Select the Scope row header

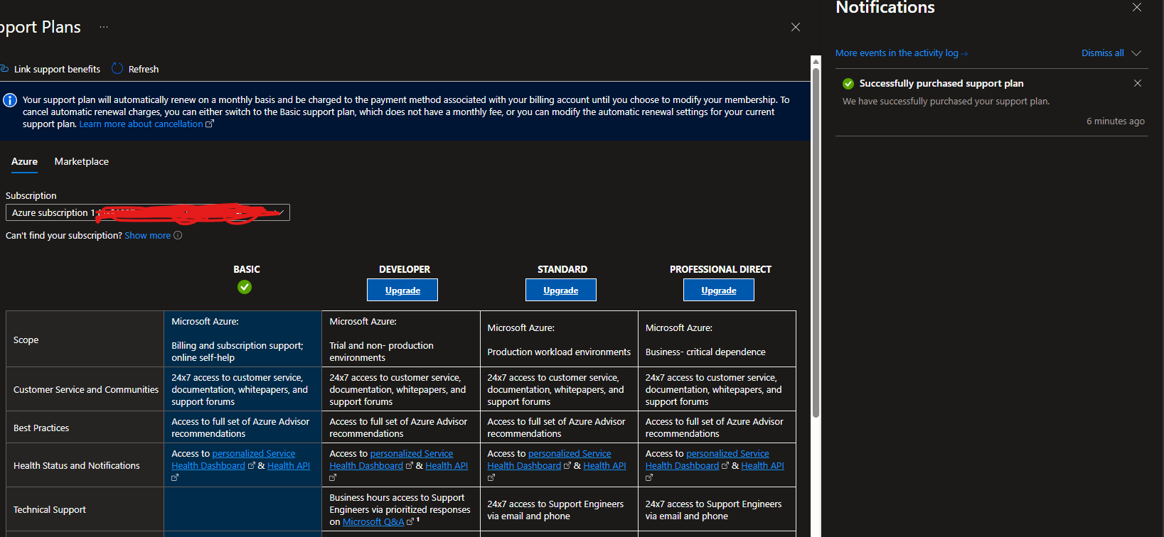[85, 340]
